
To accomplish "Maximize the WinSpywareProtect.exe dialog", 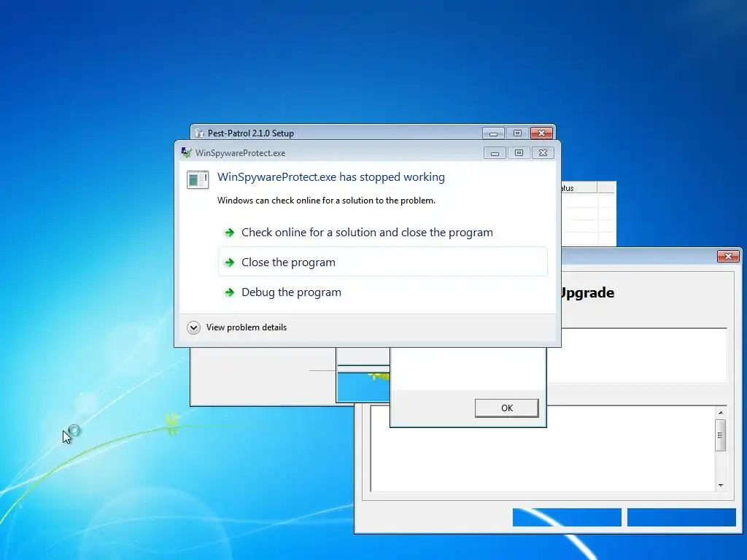I will pyautogui.click(x=519, y=153).
